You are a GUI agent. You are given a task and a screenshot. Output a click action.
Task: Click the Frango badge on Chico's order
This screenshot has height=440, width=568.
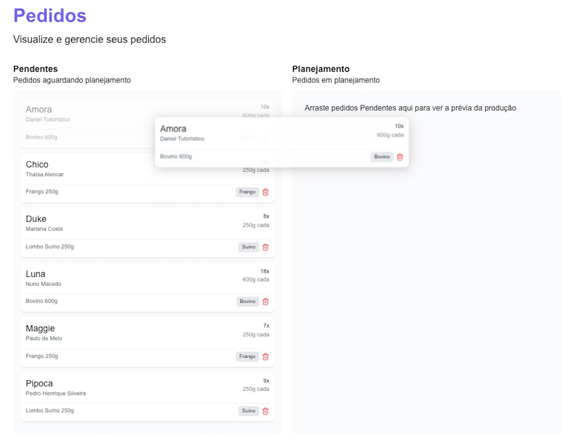tap(247, 192)
